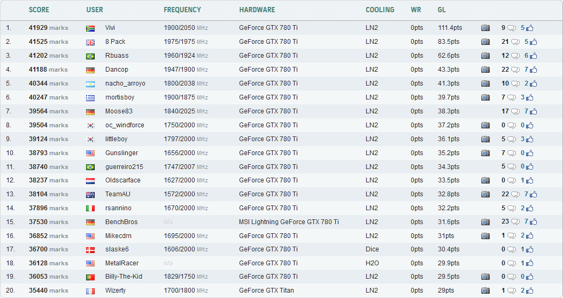Open MSI Lightning GeForce GTX 780 Ti link
The width and height of the screenshot is (563, 298).
(289, 222)
